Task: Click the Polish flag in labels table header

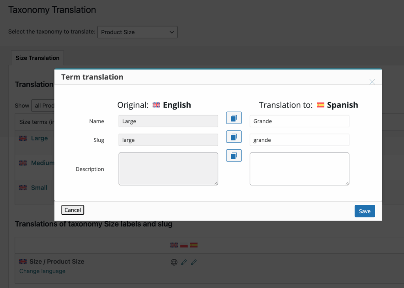Action: 184,245
